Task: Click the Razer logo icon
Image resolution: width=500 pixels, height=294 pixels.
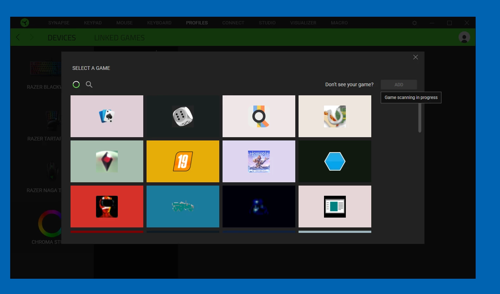Action: coord(25,23)
